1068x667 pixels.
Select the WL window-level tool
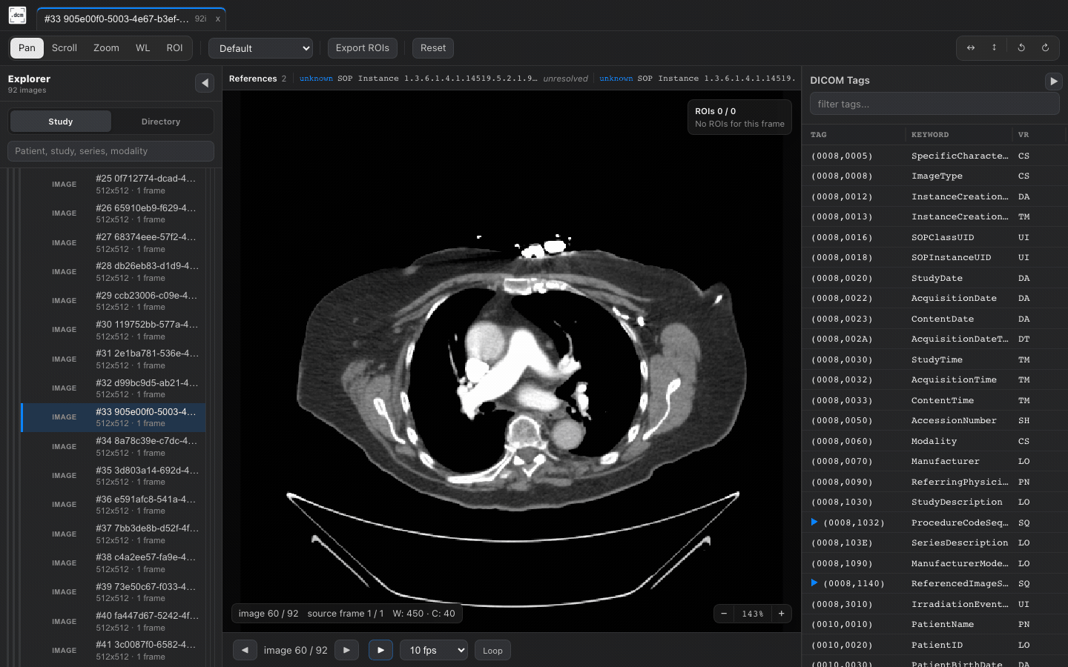(142, 48)
